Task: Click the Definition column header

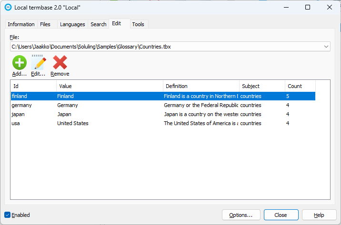Action: 201,86
